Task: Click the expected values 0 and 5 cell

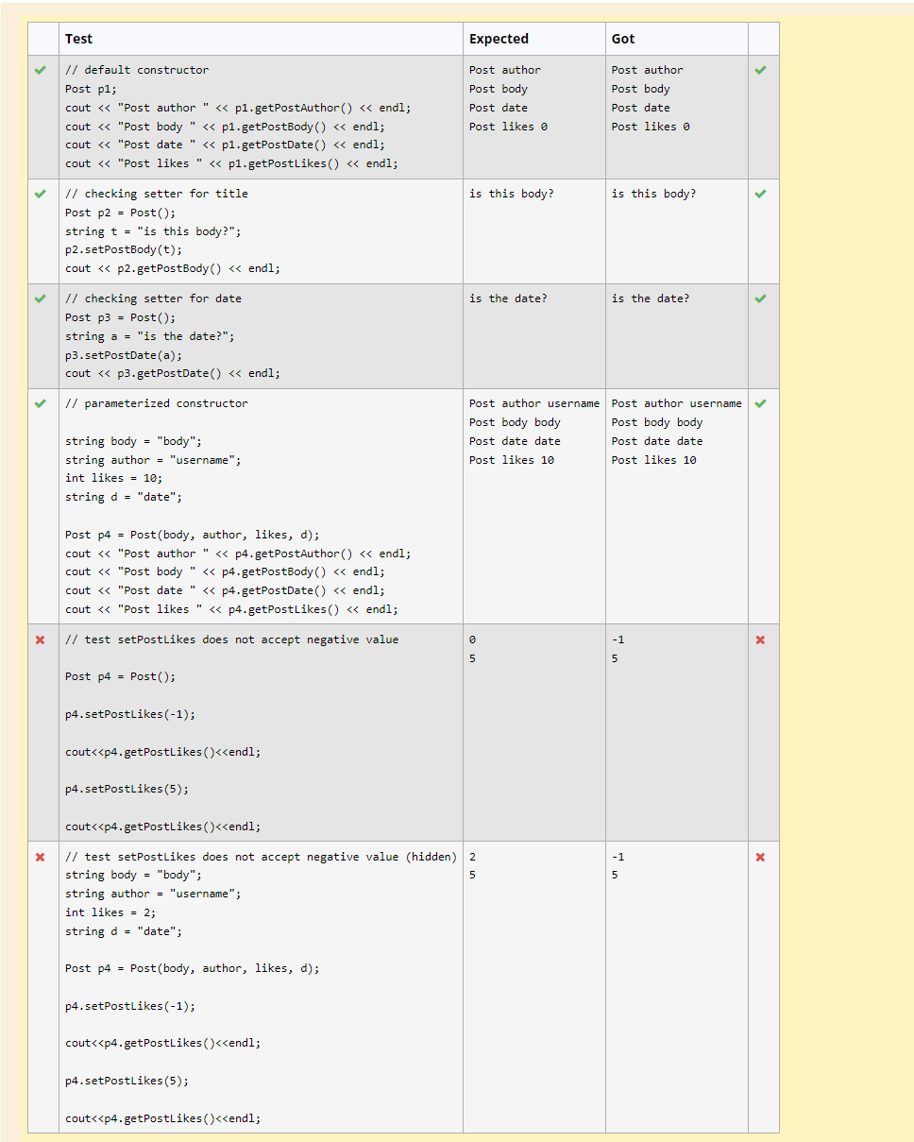Action: (472, 649)
